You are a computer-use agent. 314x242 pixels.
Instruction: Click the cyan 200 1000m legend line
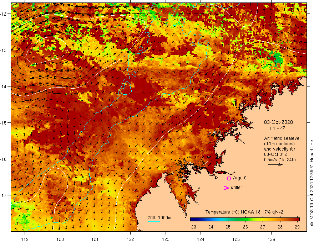[154, 221]
